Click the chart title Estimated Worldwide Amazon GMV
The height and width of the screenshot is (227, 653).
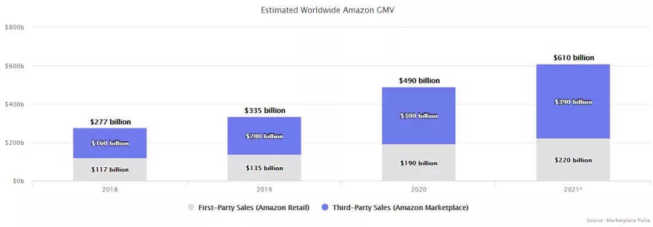pos(327,10)
